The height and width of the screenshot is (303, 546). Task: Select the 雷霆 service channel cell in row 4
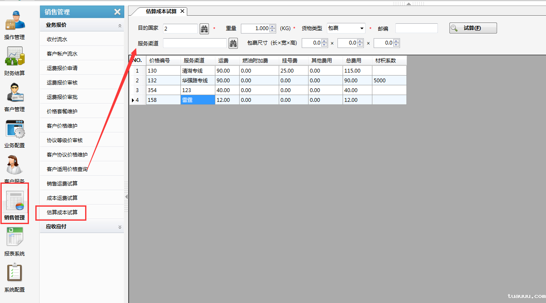pos(197,100)
